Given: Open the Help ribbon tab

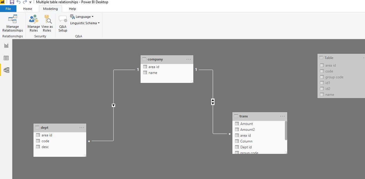Looking at the screenshot, I should (72, 9).
